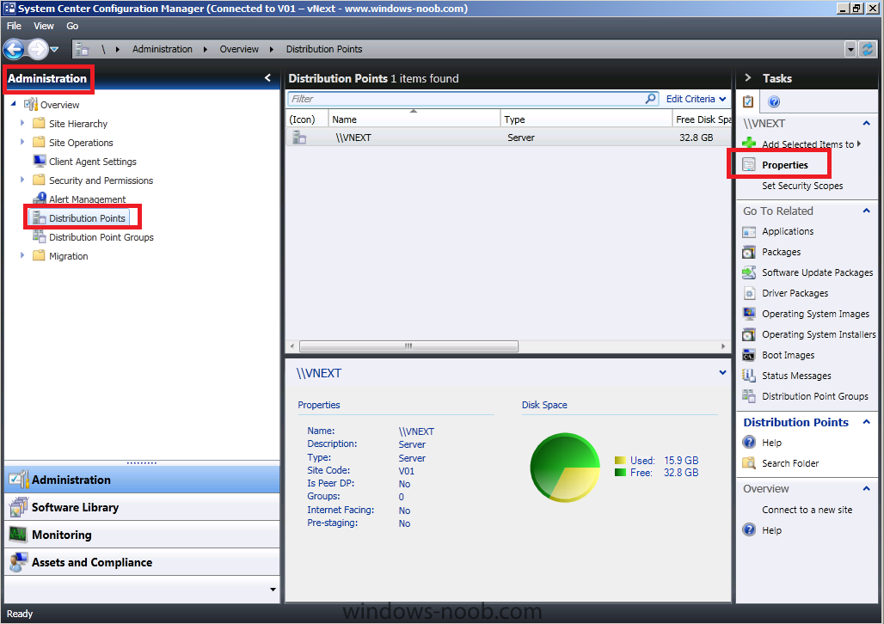Click the blue Help tab icon in Tasks

click(x=774, y=101)
